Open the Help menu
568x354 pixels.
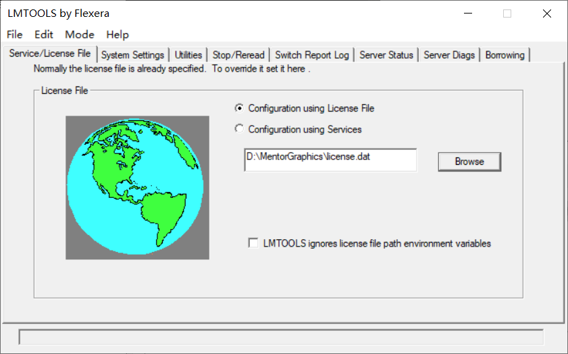coord(118,34)
